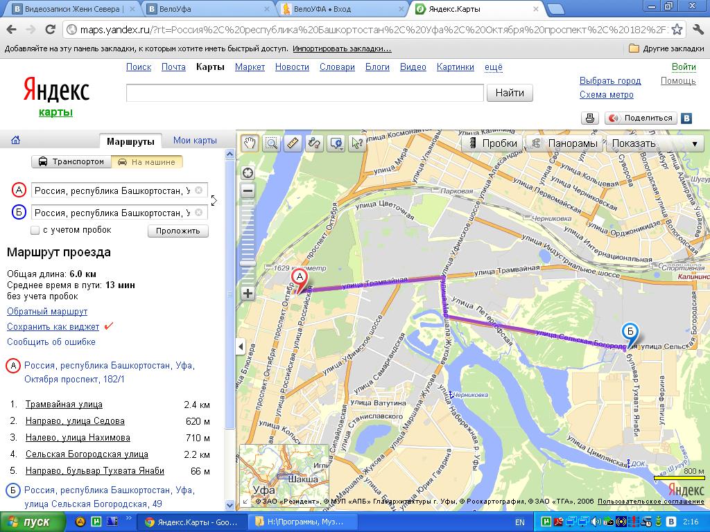Viewport: 710px width, 532px height.
Task: Click the home icon in routes panel
Action: tap(16, 140)
